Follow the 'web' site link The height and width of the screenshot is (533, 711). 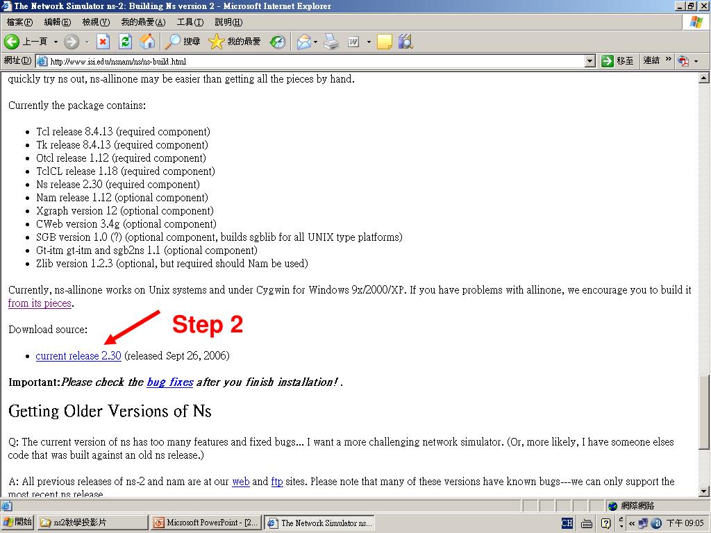pos(241,482)
